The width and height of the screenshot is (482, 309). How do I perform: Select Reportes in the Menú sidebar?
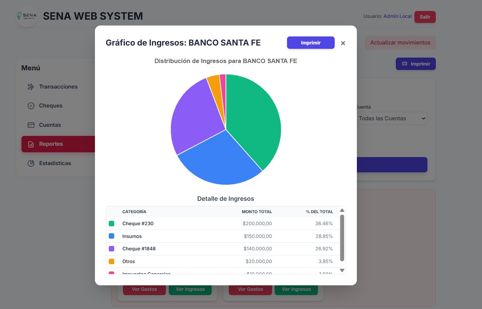[x=51, y=144]
